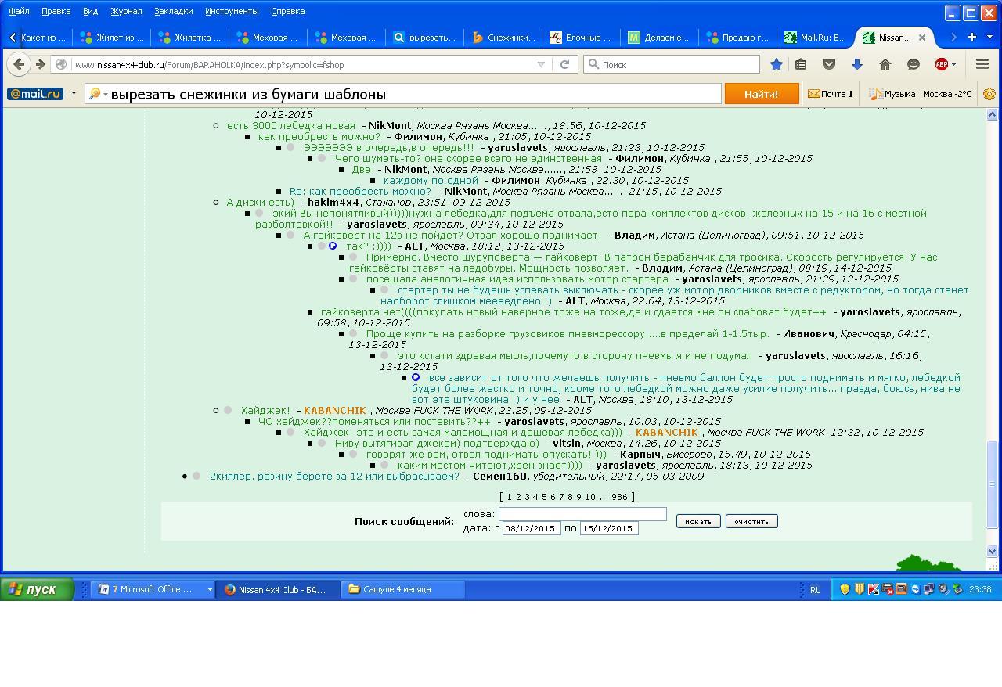Image resolution: width=1002 pixels, height=687 pixels.
Task: Click the Mail.ru toolbar settings gear
Action: click(x=989, y=94)
